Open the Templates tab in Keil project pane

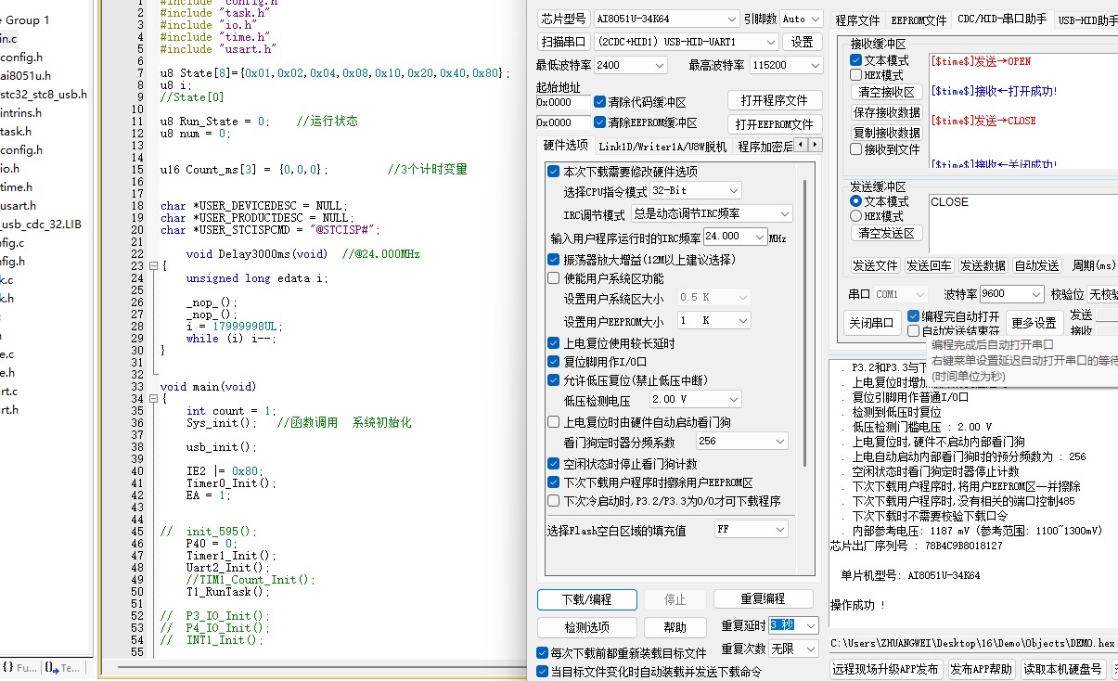(x=64, y=667)
